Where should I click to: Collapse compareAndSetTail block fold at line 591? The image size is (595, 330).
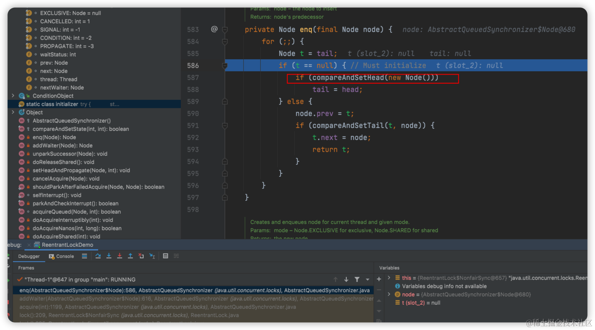point(225,125)
